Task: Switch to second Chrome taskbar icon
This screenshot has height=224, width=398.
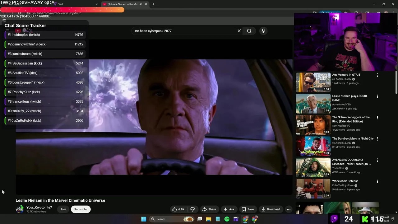Action: point(254,219)
